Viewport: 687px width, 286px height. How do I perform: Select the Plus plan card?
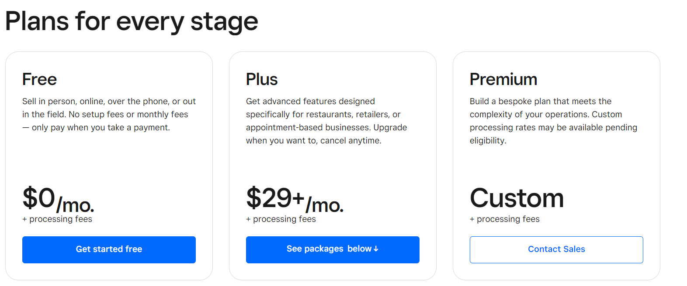point(333,166)
